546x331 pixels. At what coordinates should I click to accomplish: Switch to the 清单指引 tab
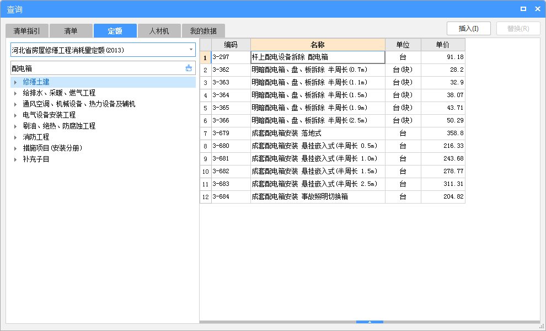point(27,31)
